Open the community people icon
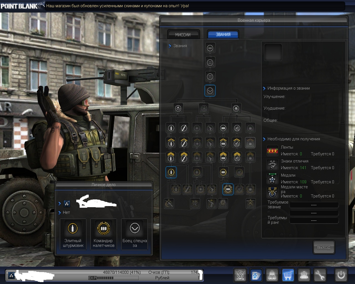Viewport: 355px width, 284px height. click(x=304, y=275)
